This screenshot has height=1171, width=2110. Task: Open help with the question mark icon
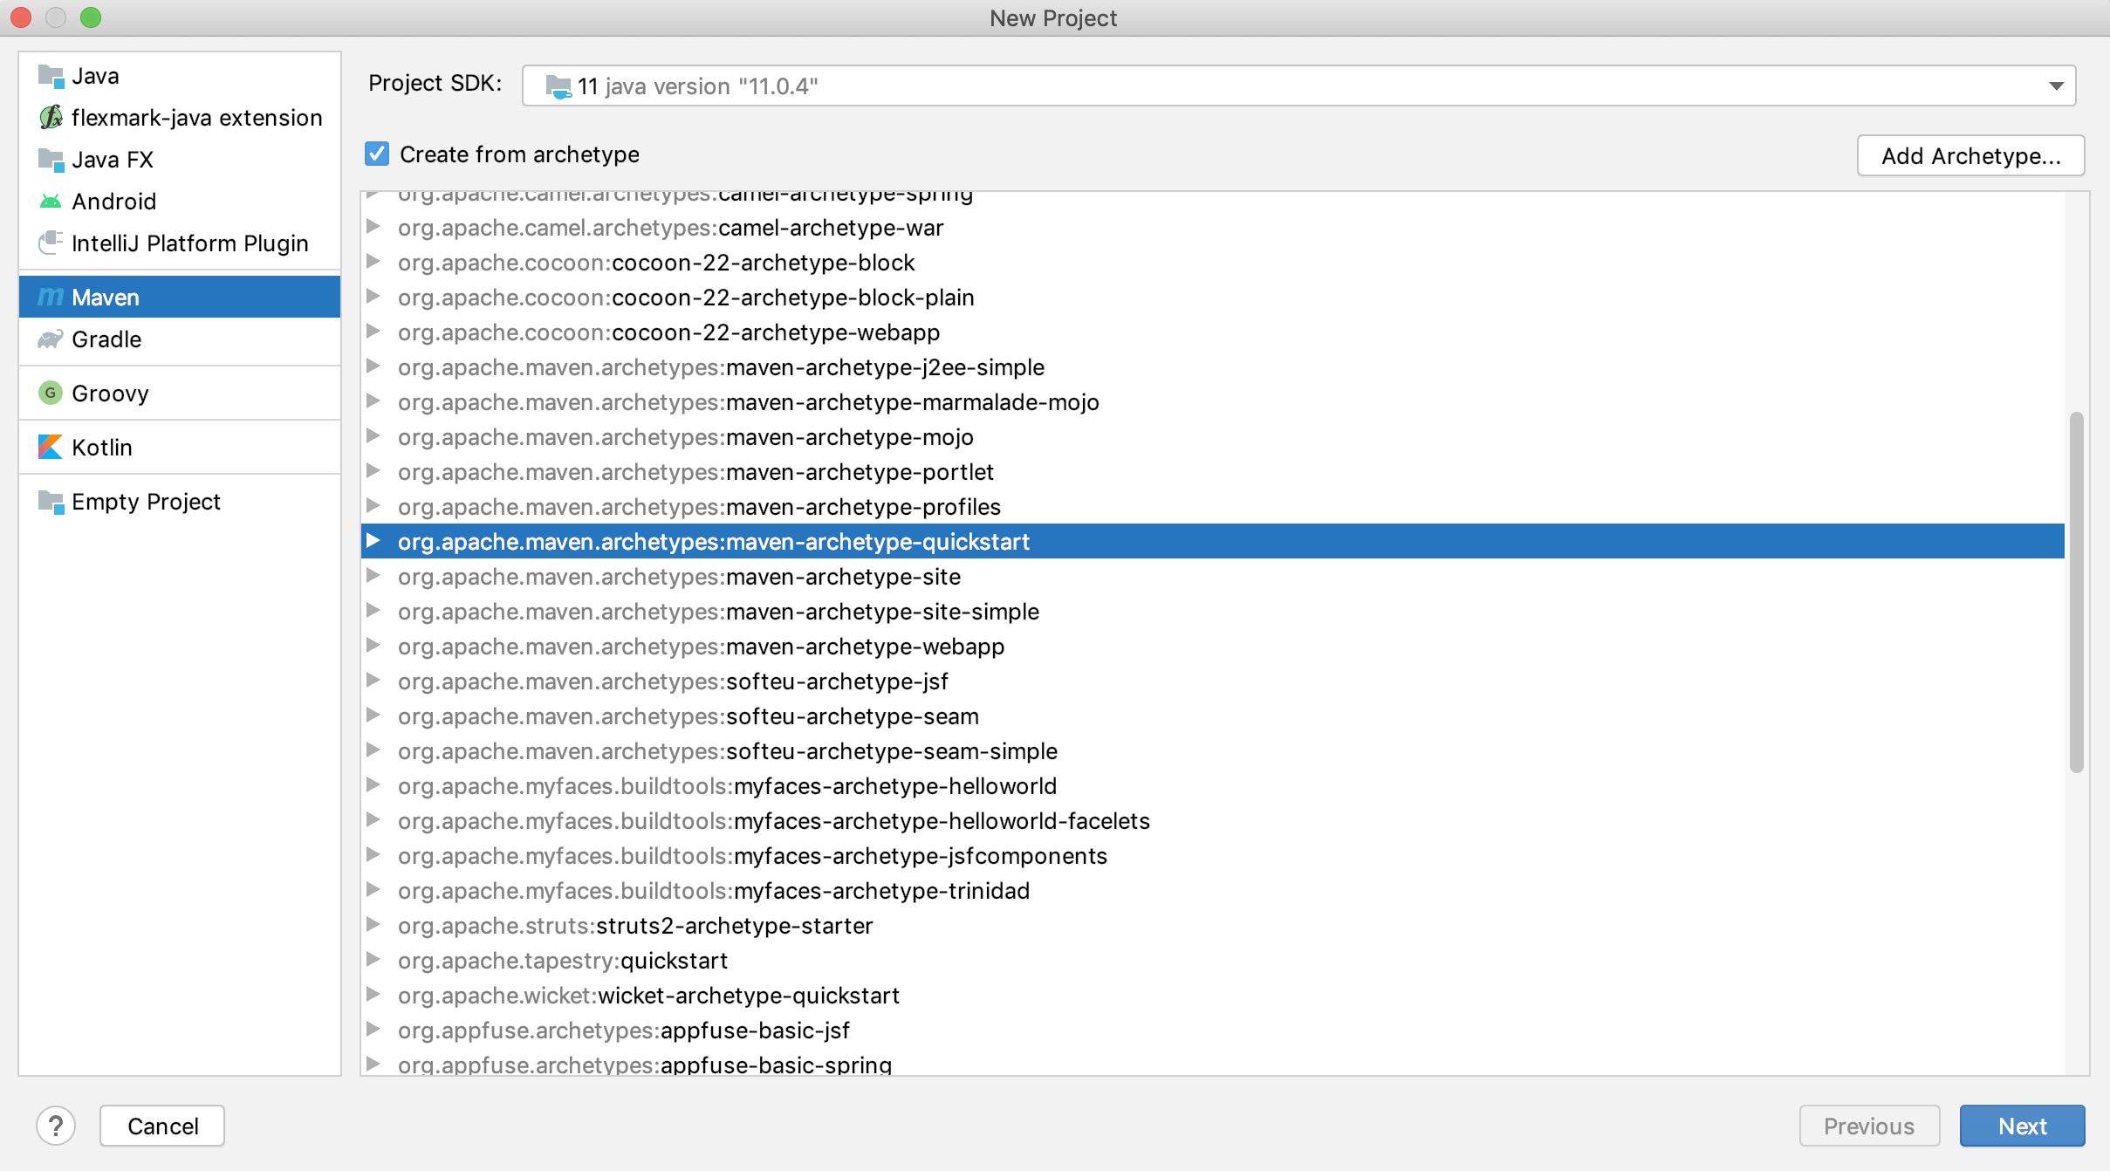click(56, 1126)
